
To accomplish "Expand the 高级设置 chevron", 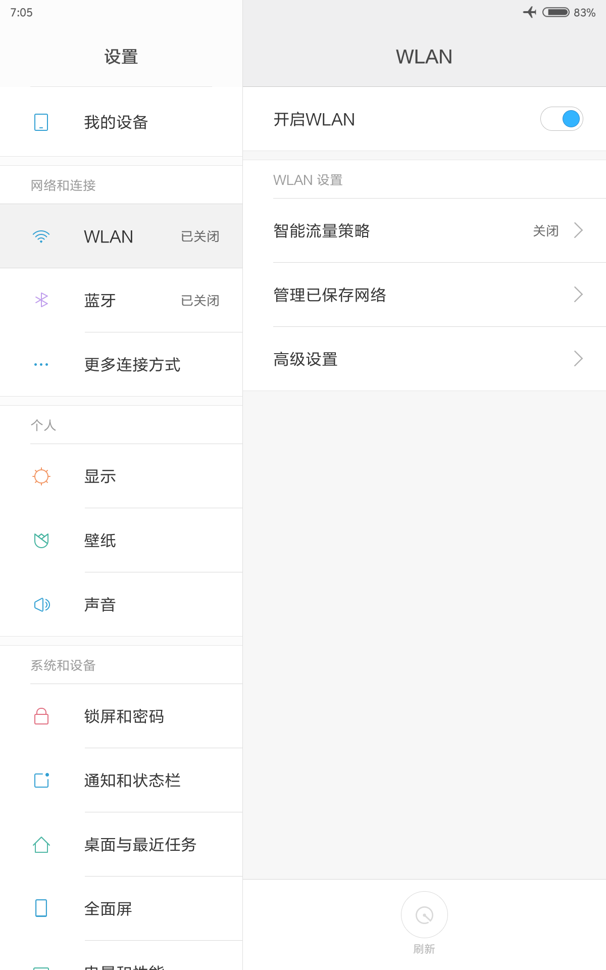I will click(x=578, y=359).
